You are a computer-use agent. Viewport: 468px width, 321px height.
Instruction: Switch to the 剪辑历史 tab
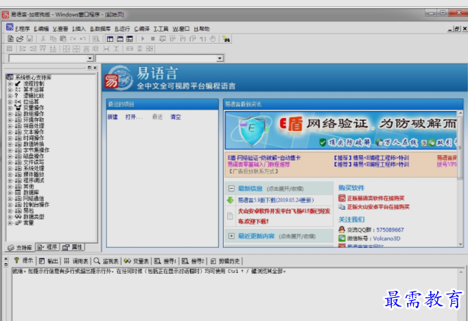[225, 261]
